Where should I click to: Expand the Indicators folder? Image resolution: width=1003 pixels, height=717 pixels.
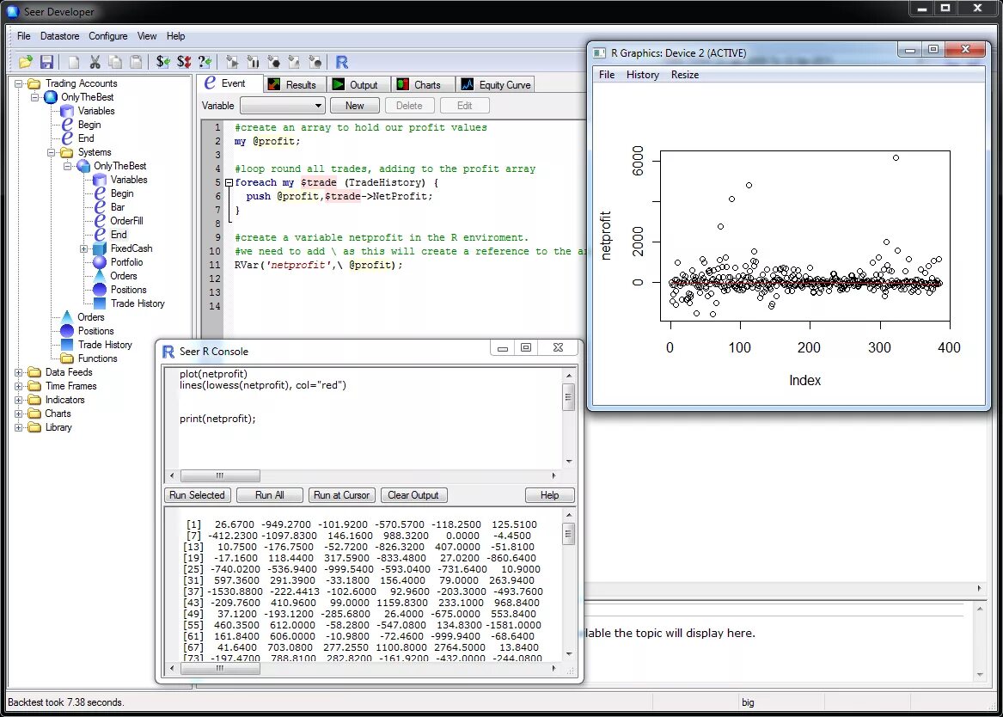tap(19, 400)
